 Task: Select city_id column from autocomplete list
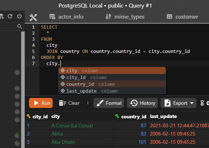tap(112, 77)
